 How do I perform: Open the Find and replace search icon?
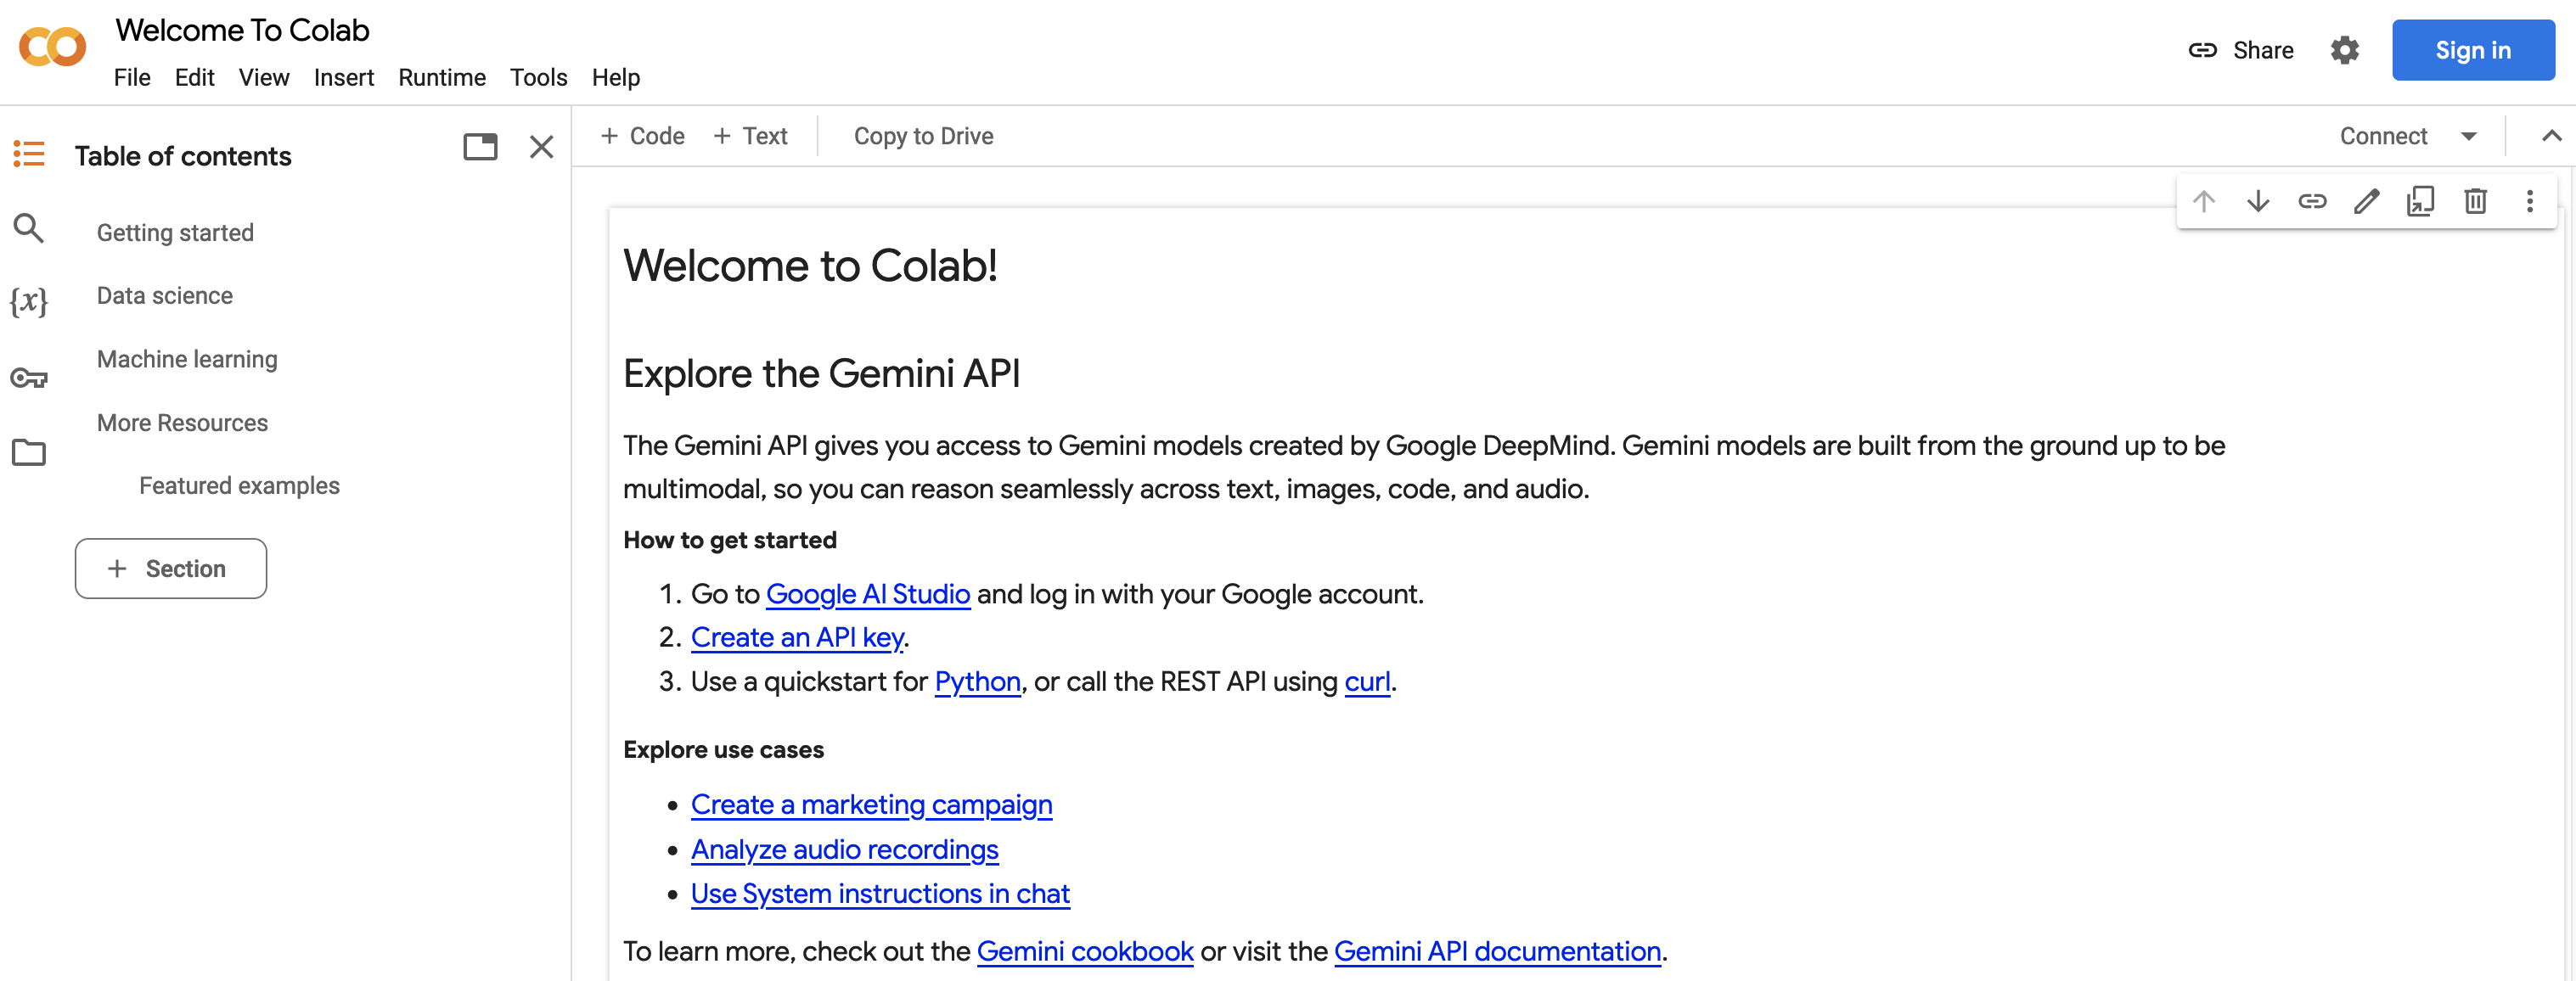(x=28, y=229)
